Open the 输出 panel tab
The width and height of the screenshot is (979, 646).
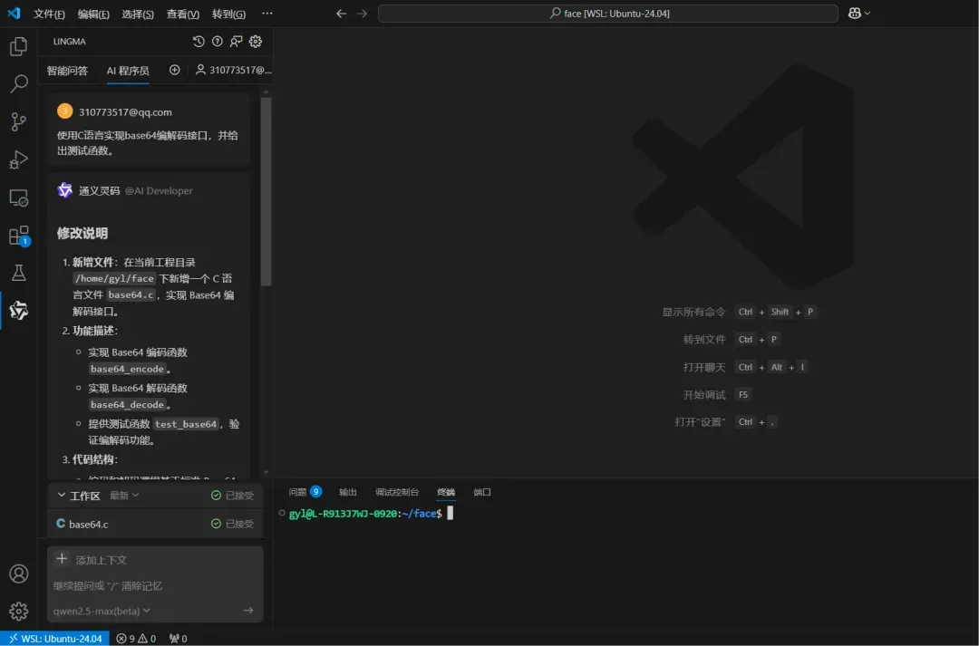[x=348, y=492]
